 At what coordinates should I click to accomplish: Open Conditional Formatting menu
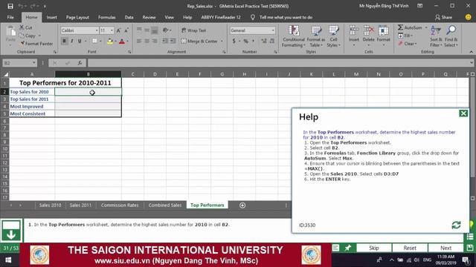click(293, 36)
